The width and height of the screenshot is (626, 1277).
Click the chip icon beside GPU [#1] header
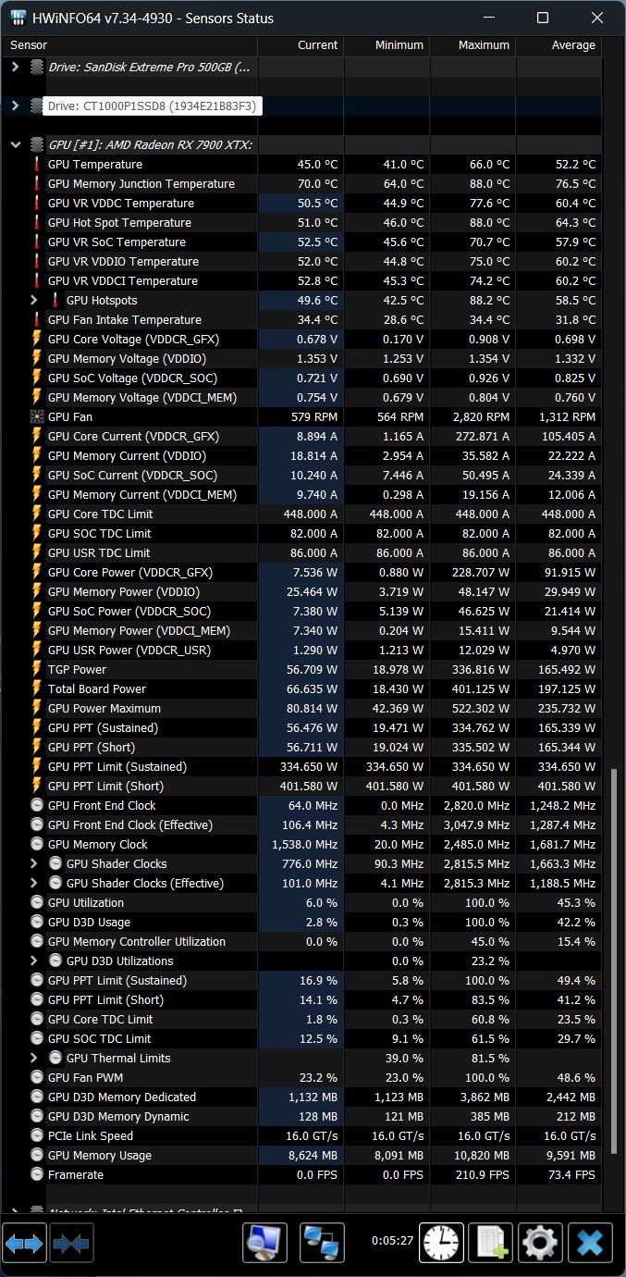tap(37, 144)
